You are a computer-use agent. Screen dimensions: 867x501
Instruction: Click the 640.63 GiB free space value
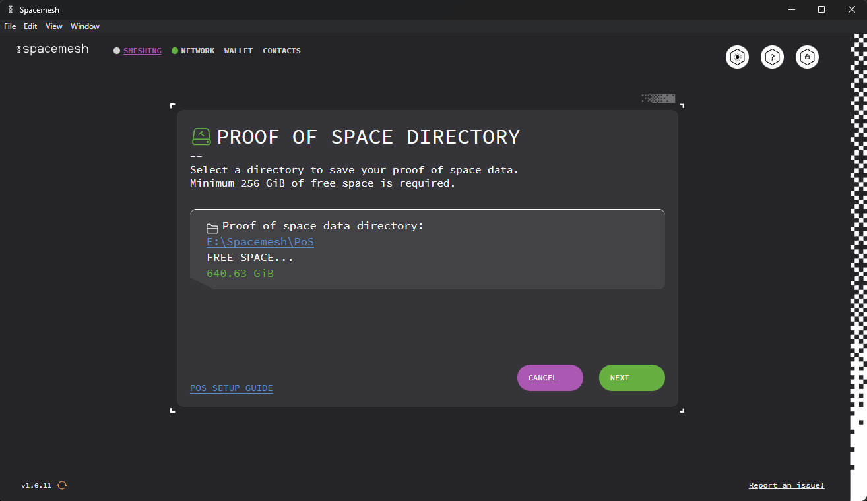[x=240, y=273]
